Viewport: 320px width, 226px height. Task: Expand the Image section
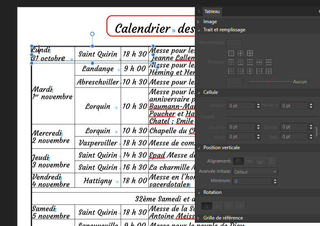[x=199, y=22]
